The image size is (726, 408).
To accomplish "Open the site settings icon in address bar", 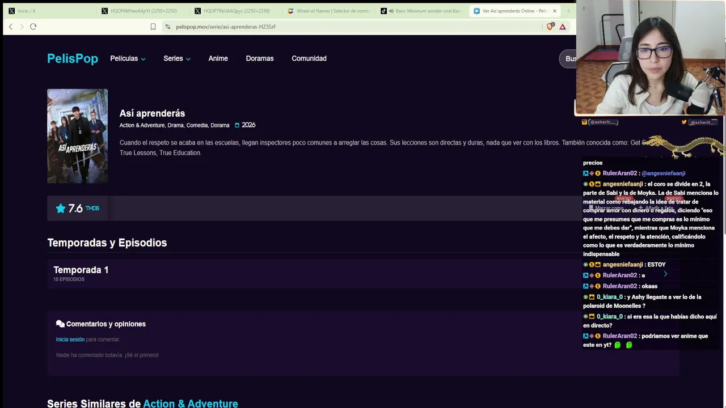I will (x=167, y=27).
